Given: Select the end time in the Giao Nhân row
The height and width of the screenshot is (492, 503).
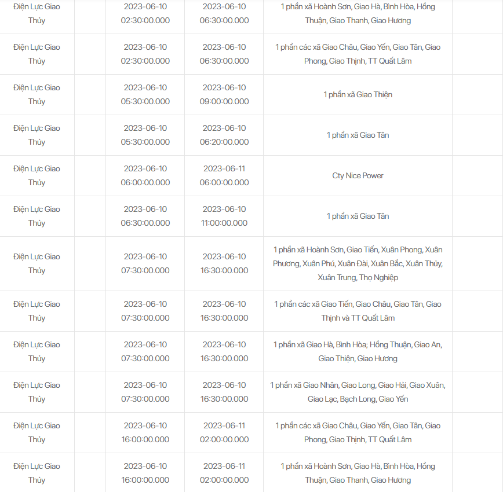Looking at the screenshot, I should pos(224,392).
